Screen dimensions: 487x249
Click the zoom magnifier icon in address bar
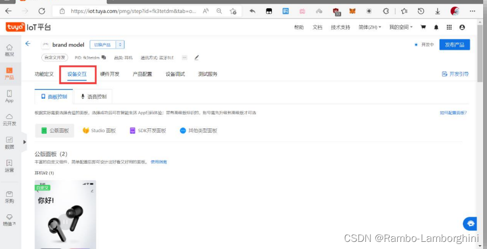pos(219,11)
